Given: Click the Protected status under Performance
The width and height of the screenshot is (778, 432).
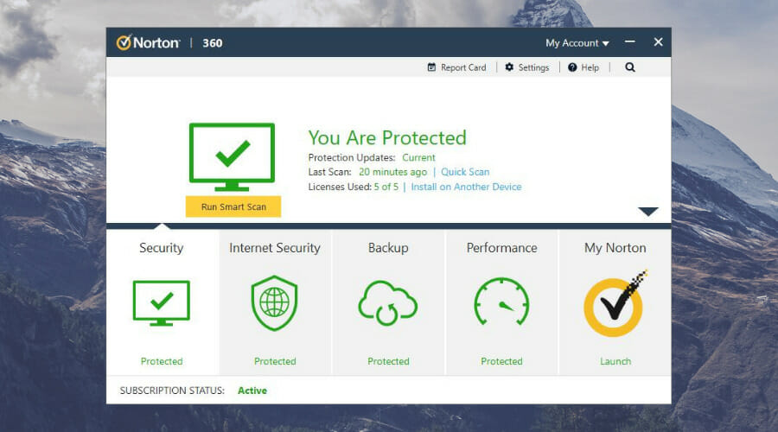Looking at the screenshot, I should (501, 361).
